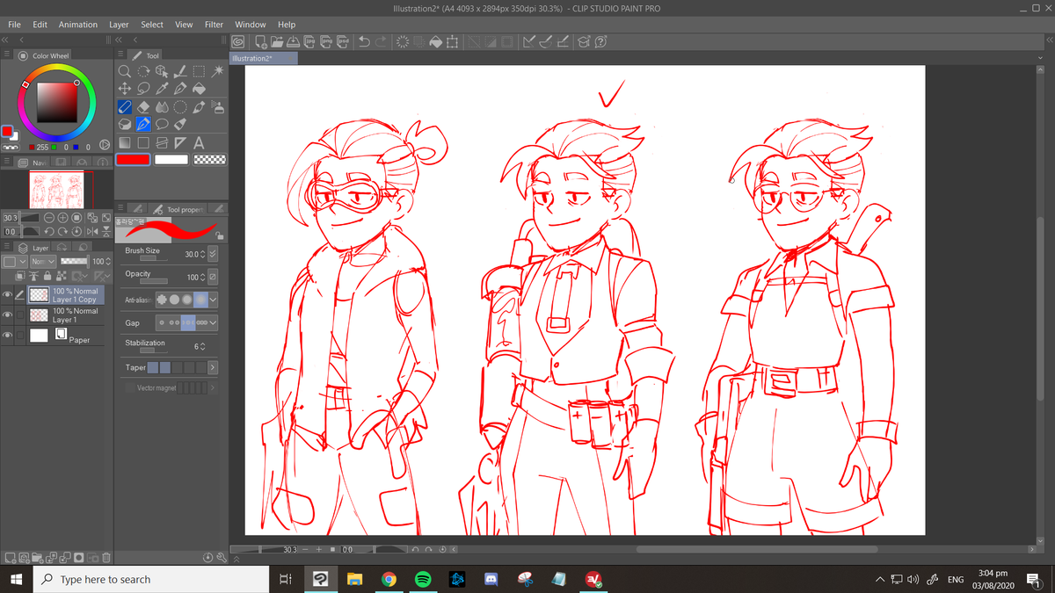Select the Eyedropper tool
The image size is (1055, 593).
click(x=162, y=88)
